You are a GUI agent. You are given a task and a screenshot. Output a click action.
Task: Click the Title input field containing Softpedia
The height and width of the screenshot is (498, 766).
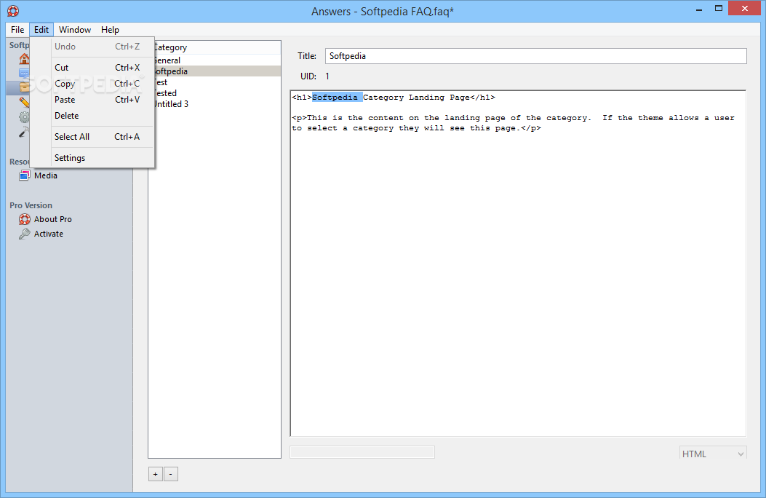(x=536, y=56)
